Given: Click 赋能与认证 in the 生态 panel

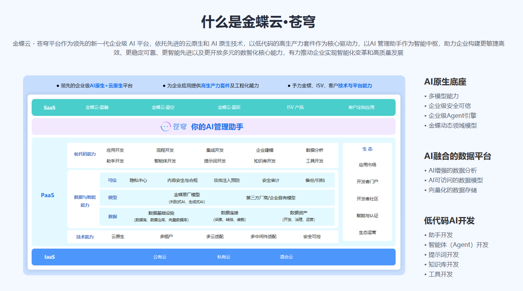Looking at the screenshot, I should [367, 216].
